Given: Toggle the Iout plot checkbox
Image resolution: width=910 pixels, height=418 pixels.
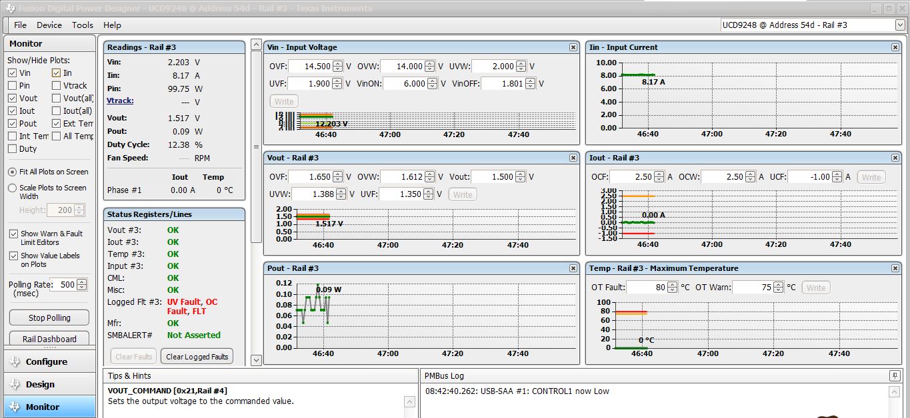Looking at the screenshot, I should [13, 111].
